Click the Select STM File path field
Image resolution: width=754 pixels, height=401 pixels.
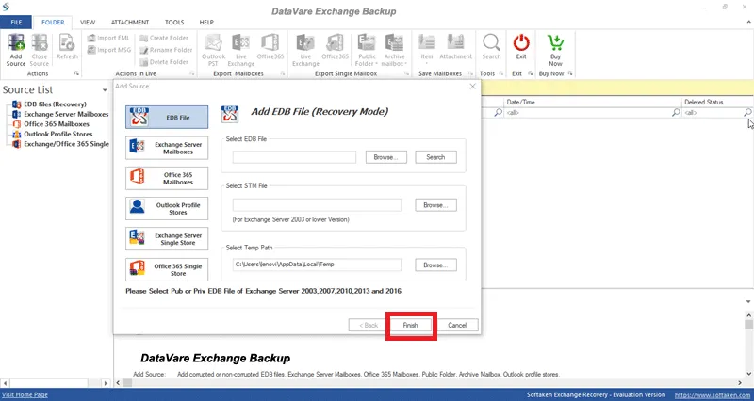click(x=317, y=205)
